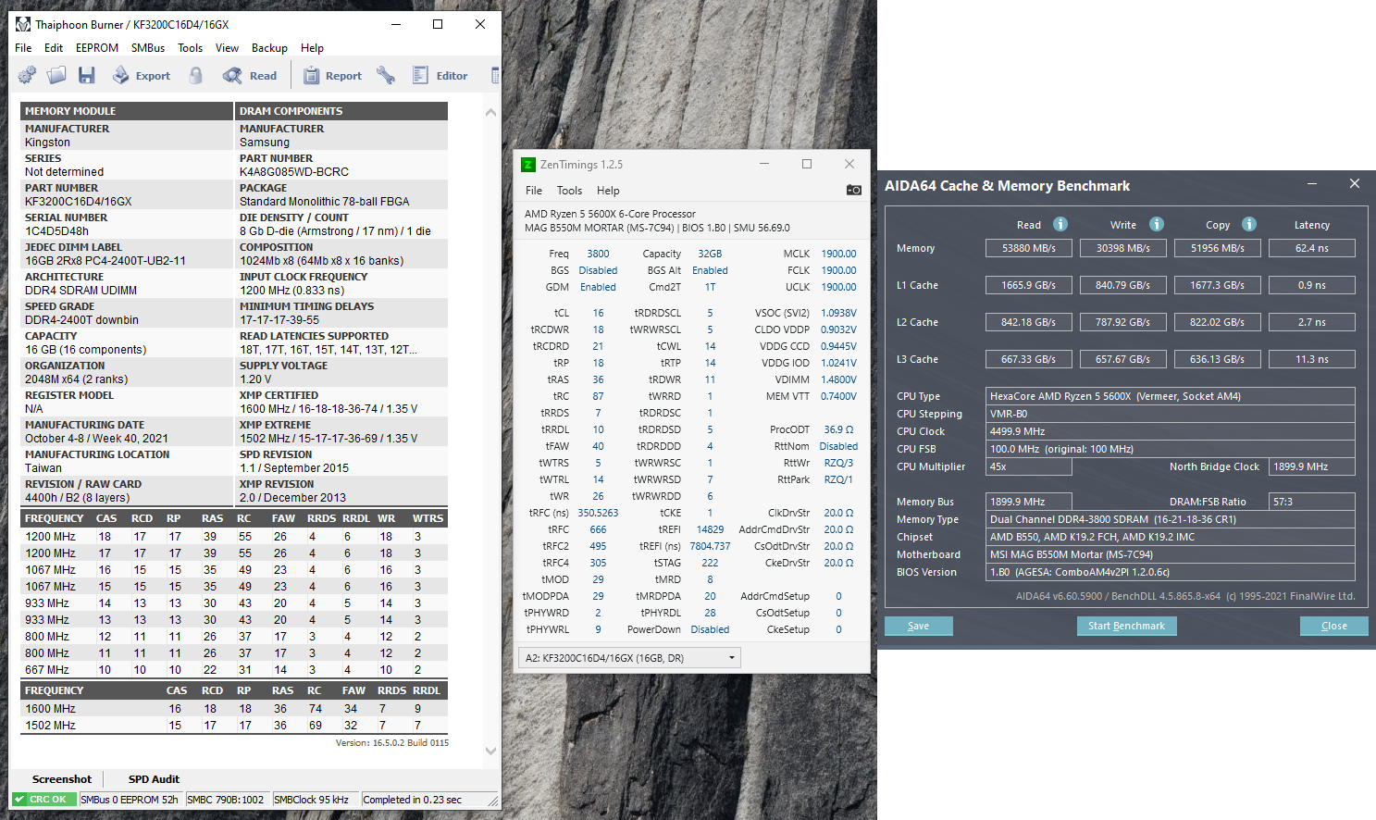Screen dimensions: 1376x820
Task: Click the floppy disk save icon
Action: pos(86,76)
